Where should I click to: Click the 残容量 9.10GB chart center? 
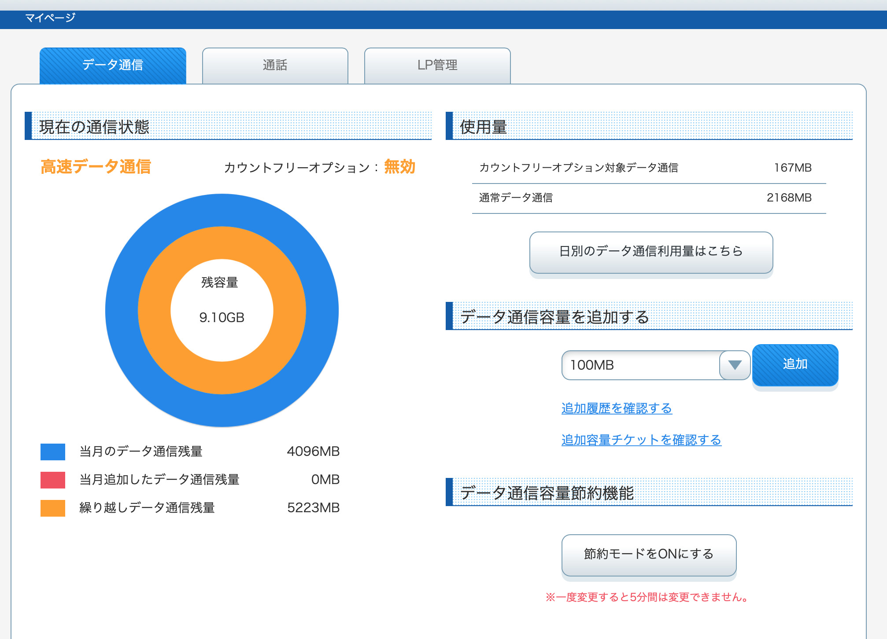[x=222, y=304]
